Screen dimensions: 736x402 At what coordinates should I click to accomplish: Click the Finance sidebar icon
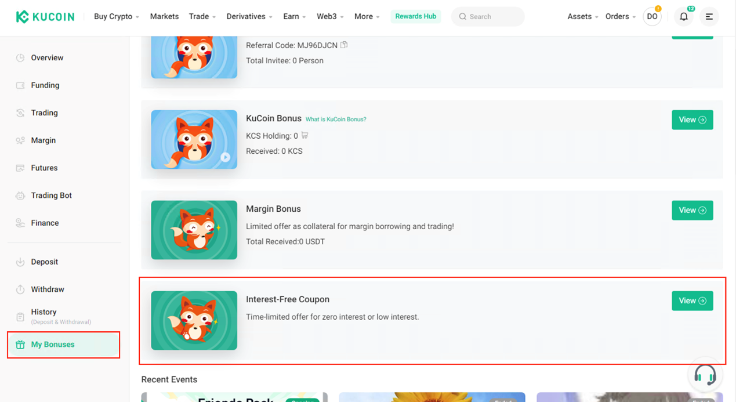(x=20, y=223)
